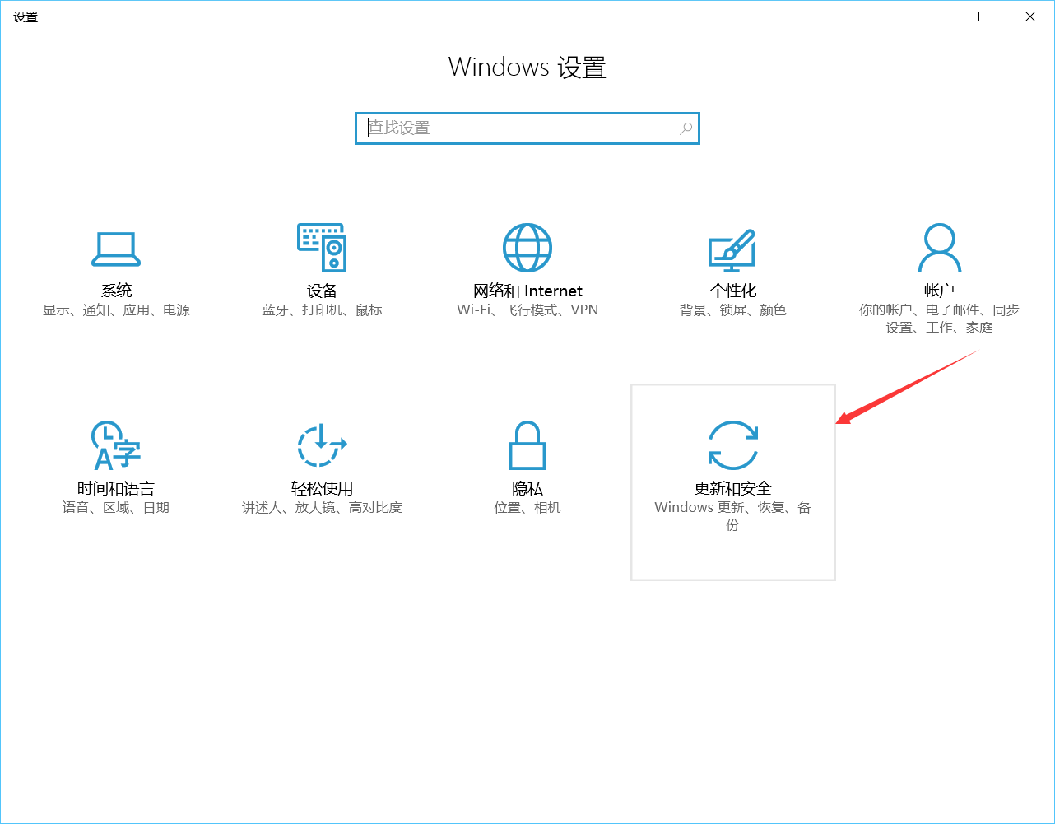
Task: Open 更新和安全 via its title text
Action: point(733,488)
